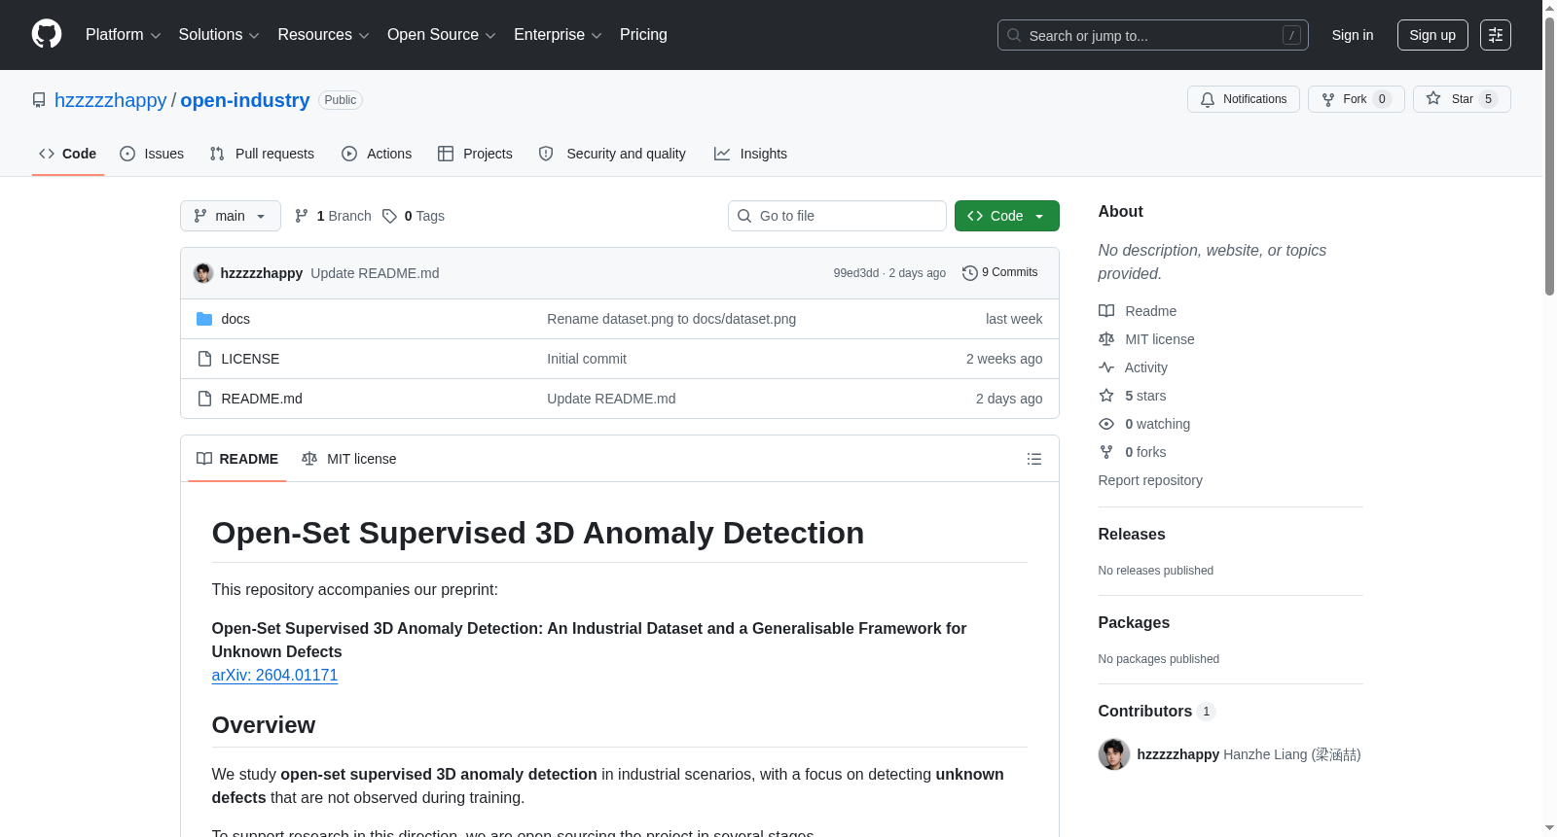Viewport: 1557px width, 837px height.
Task: Open commit 99ed3dd hash link
Action: [x=856, y=273]
